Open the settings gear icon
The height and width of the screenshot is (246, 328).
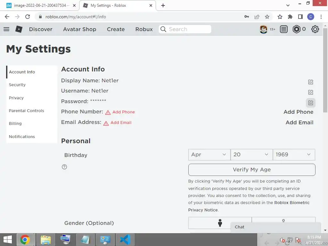(x=315, y=29)
